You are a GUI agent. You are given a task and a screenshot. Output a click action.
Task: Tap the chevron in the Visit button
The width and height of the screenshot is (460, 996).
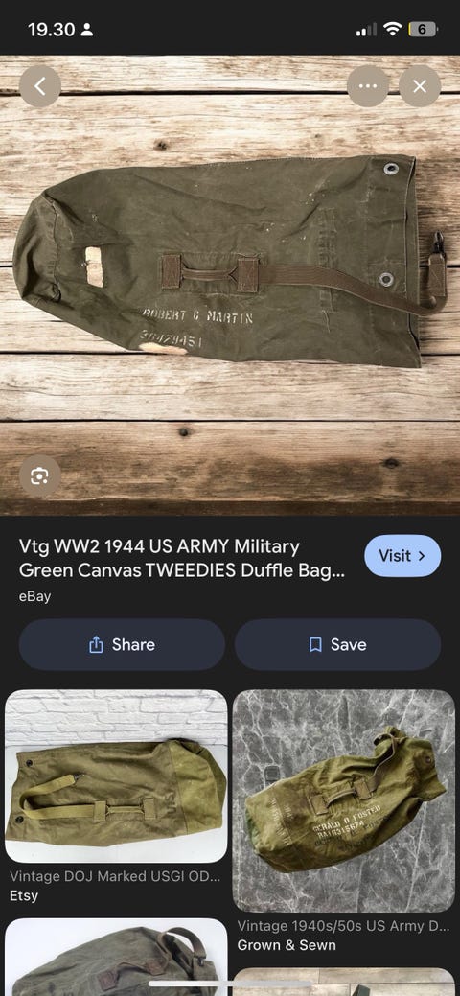pos(422,556)
